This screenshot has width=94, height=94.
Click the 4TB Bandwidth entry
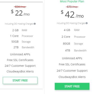pyautogui.click(x=76, y=50)
